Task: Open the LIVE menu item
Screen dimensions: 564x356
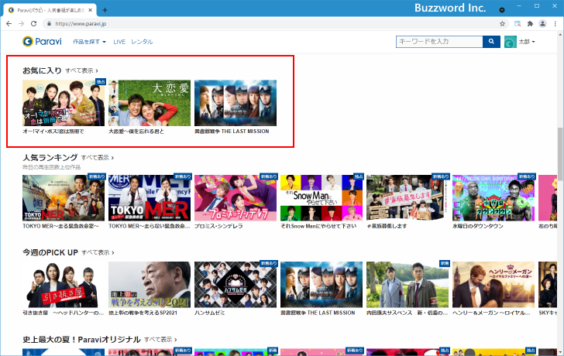Action: pyautogui.click(x=119, y=42)
